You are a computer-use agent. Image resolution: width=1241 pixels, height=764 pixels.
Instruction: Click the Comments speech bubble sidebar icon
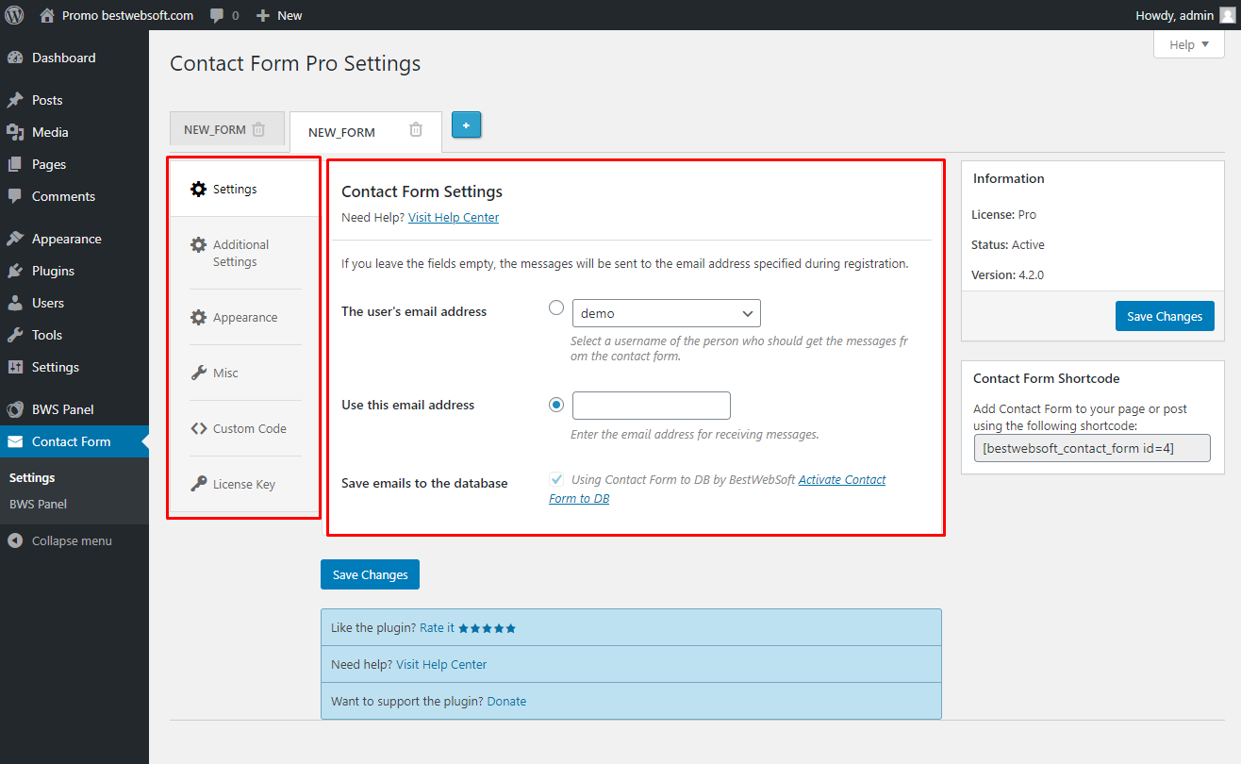click(x=15, y=196)
